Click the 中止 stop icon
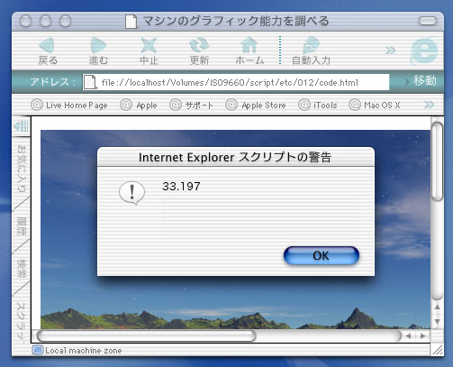 tap(149, 45)
